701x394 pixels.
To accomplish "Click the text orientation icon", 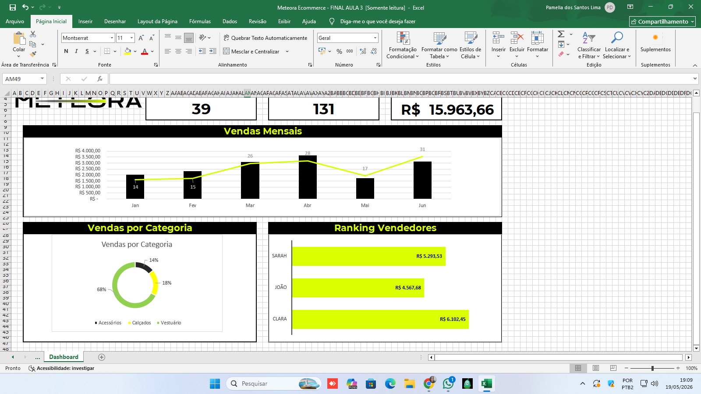I will [202, 38].
